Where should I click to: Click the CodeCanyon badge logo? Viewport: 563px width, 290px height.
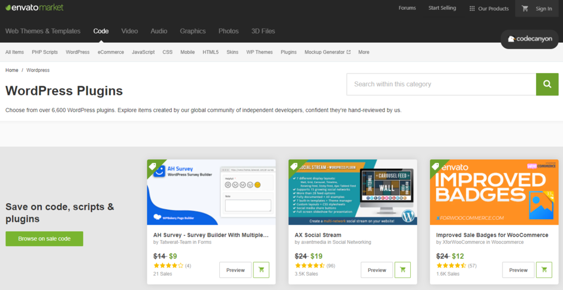point(530,39)
